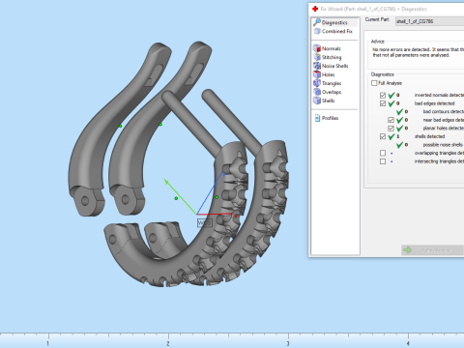Viewport: 464px width, 348px height.
Task: Select the Noise Shells icon
Action: pos(317,66)
